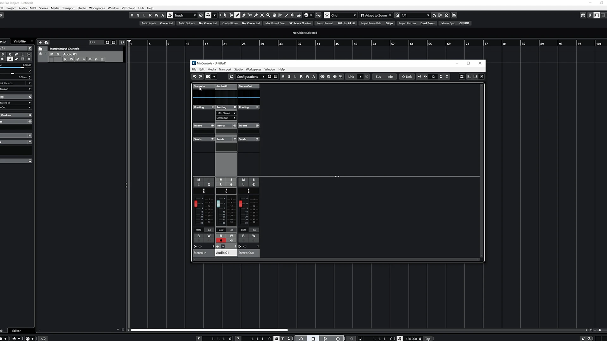Open the Configurations dropdown in MixConsole
The height and width of the screenshot is (341, 607).
click(x=250, y=76)
